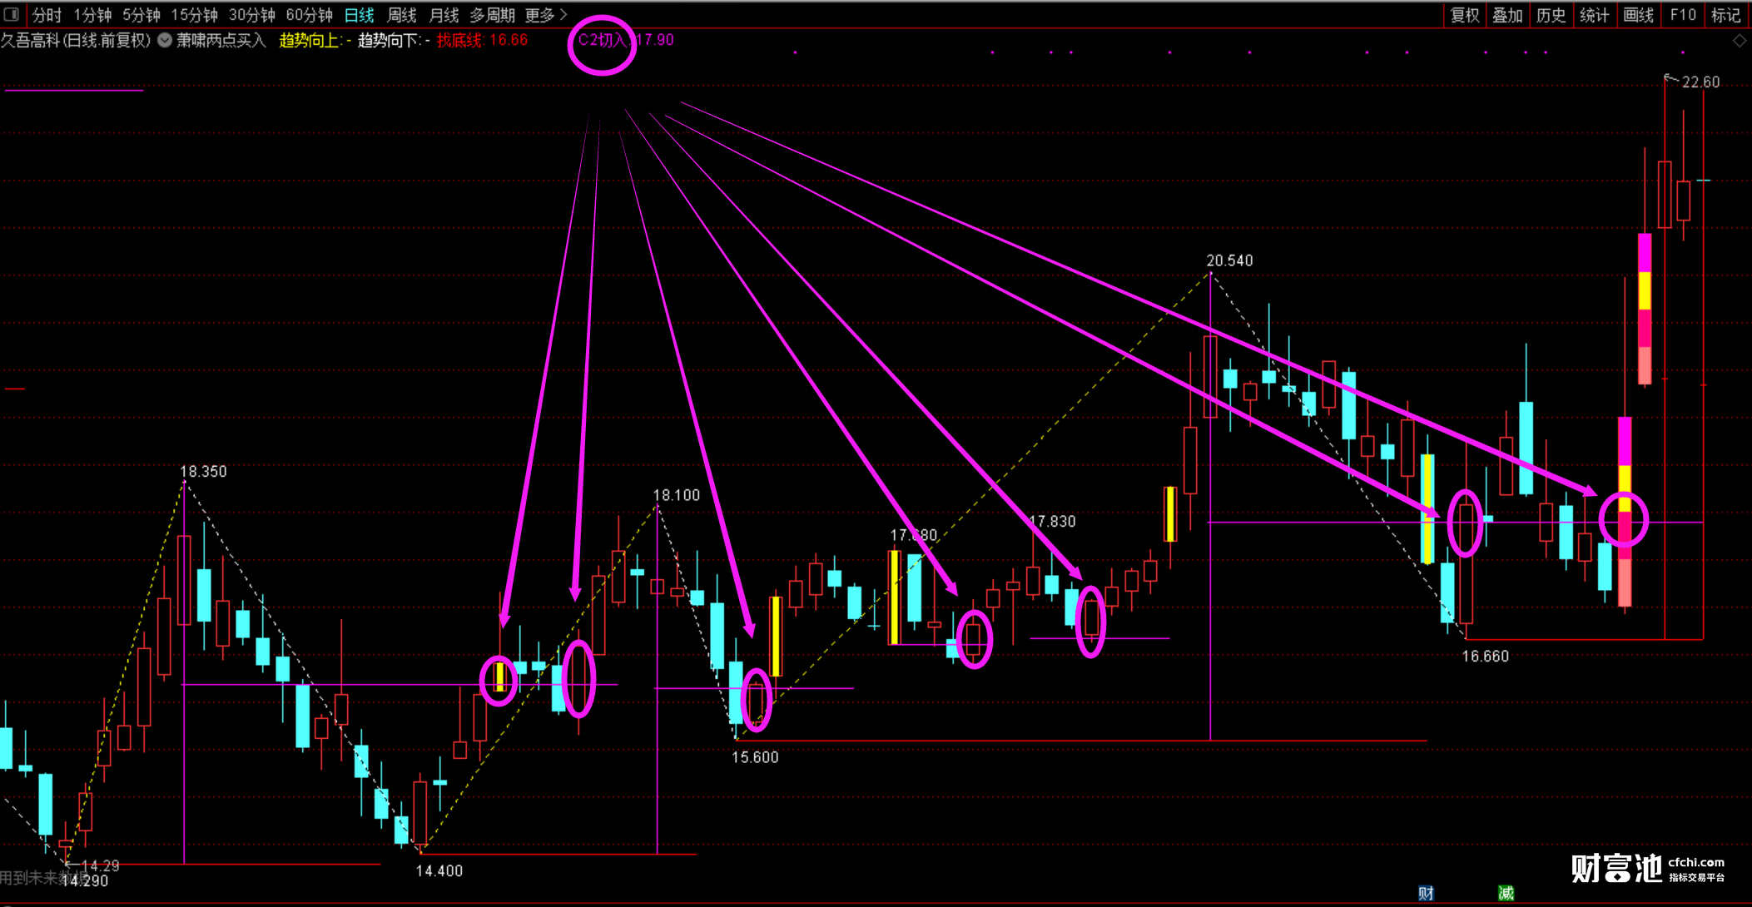Open the 叠加 overlay tool
Viewport: 1752px width, 907px height.
pyautogui.click(x=1507, y=15)
